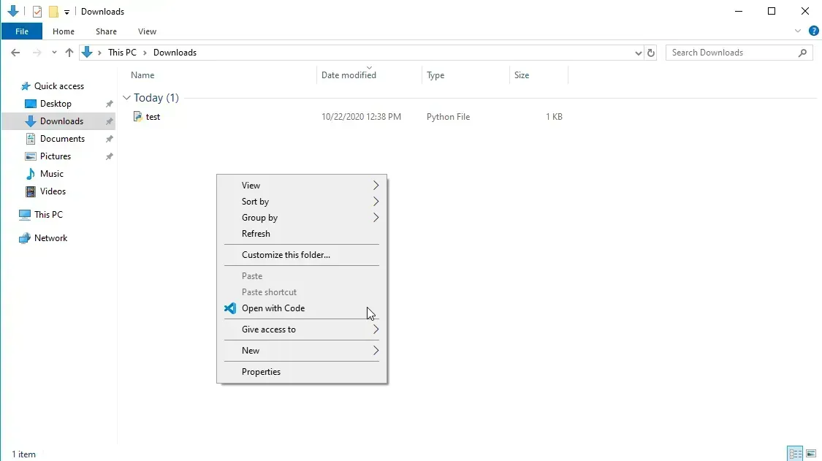This screenshot has width=822, height=461.
Task: Open the Give access to submenu
Action: (x=302, y=329)
